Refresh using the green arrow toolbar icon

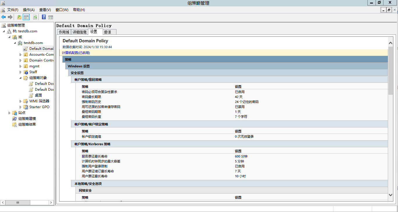(x=35, y=17)
